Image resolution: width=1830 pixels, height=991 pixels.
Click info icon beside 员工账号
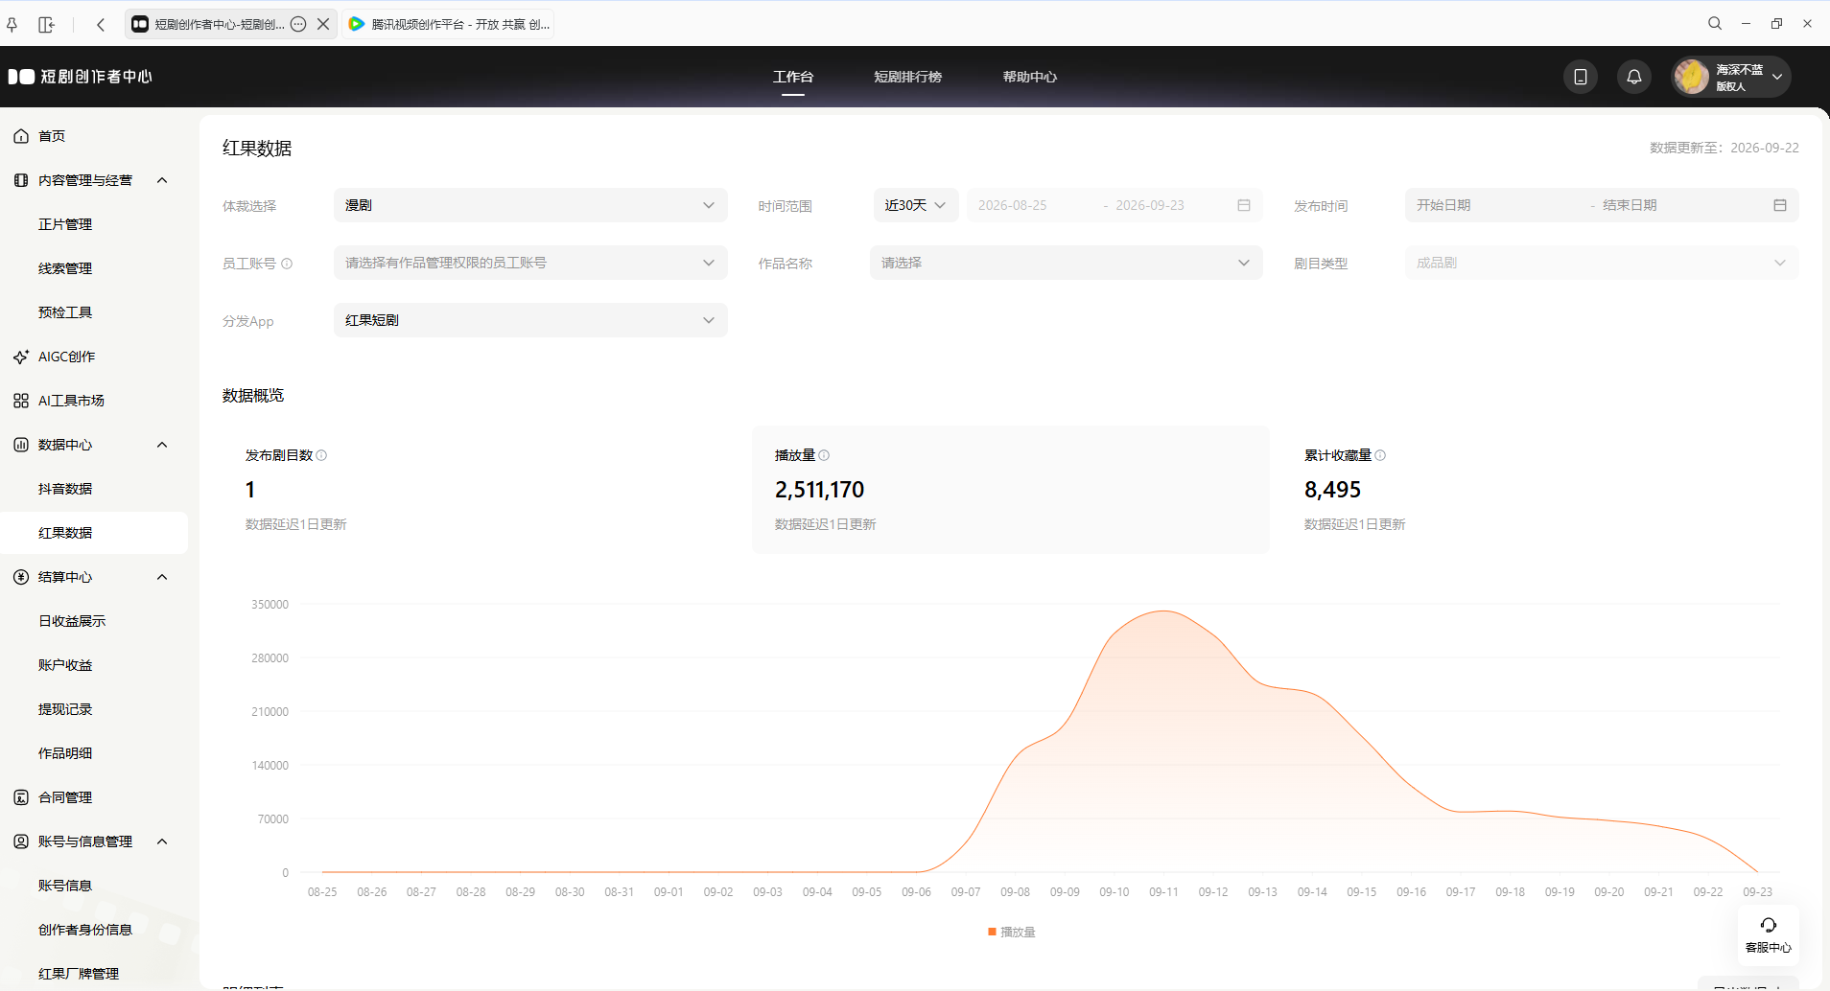click(x=287, y=264)
